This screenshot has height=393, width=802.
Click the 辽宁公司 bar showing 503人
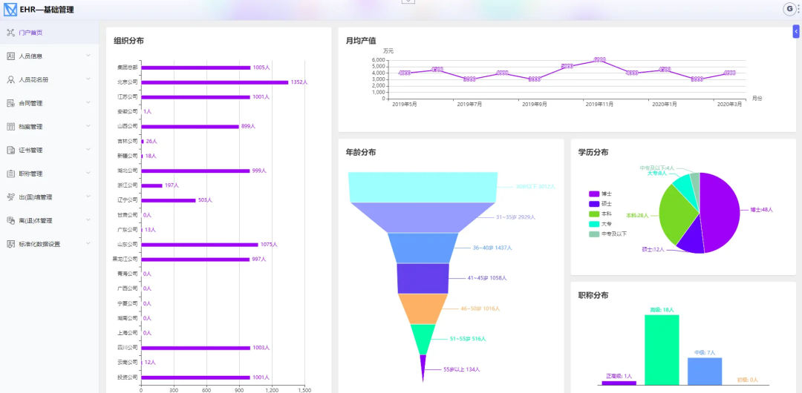pyautogui.click(x=169, y=200)
